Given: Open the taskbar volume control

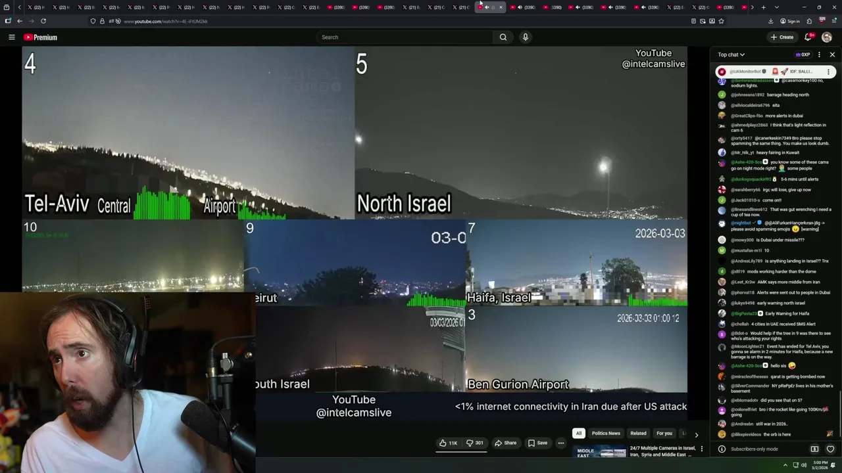Looking at the screenshot, I should point(805,465).
